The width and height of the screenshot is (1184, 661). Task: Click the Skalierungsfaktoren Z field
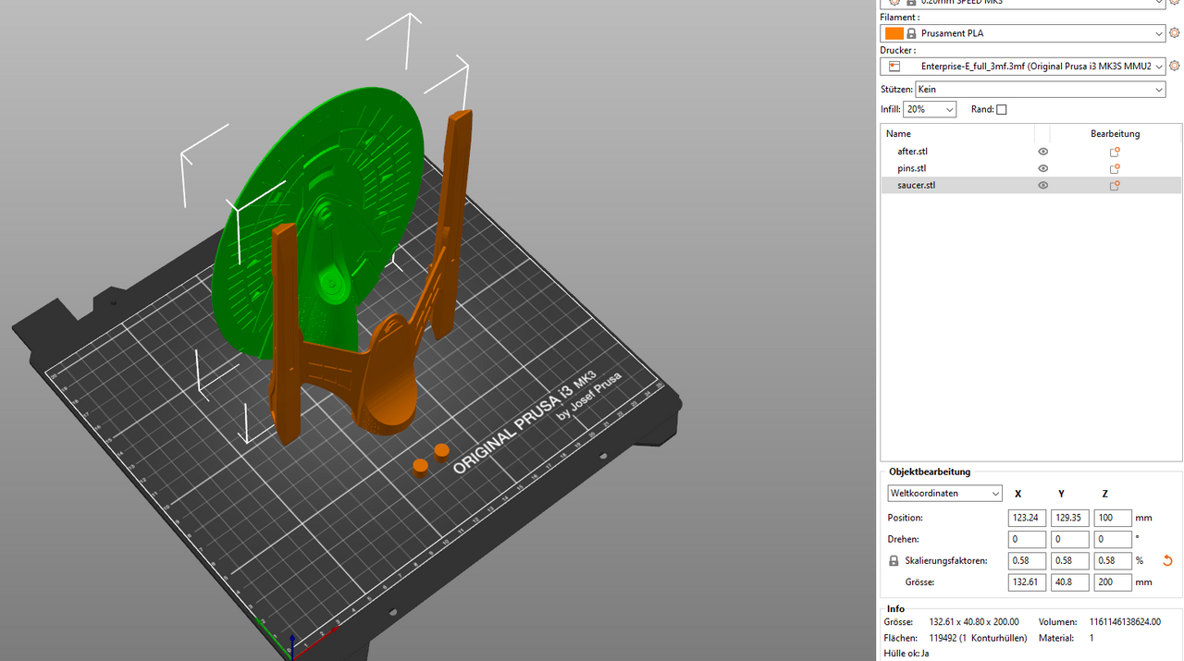click(x=1113, y=561)
